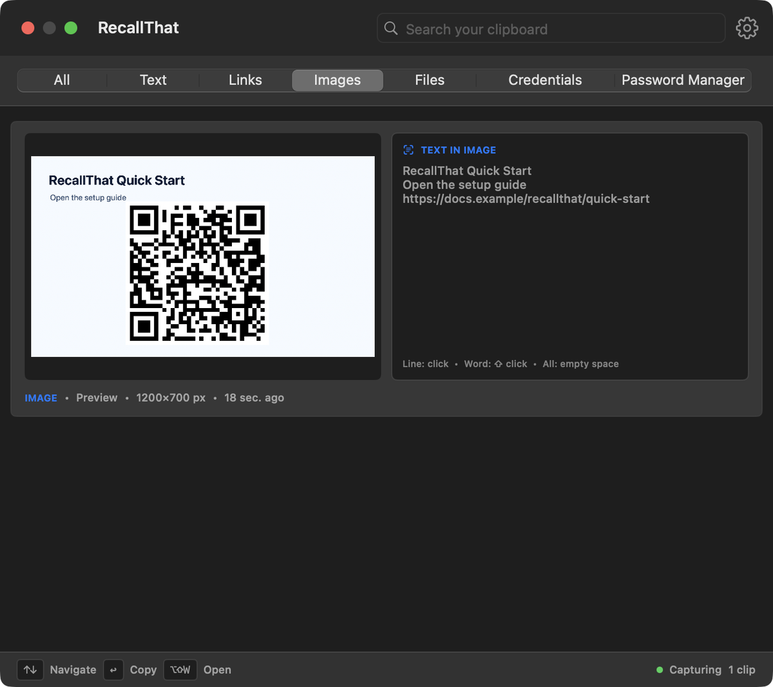Click the Capturing status text
The width and height of the screenshot is (773, 687).
click(696, 670)
